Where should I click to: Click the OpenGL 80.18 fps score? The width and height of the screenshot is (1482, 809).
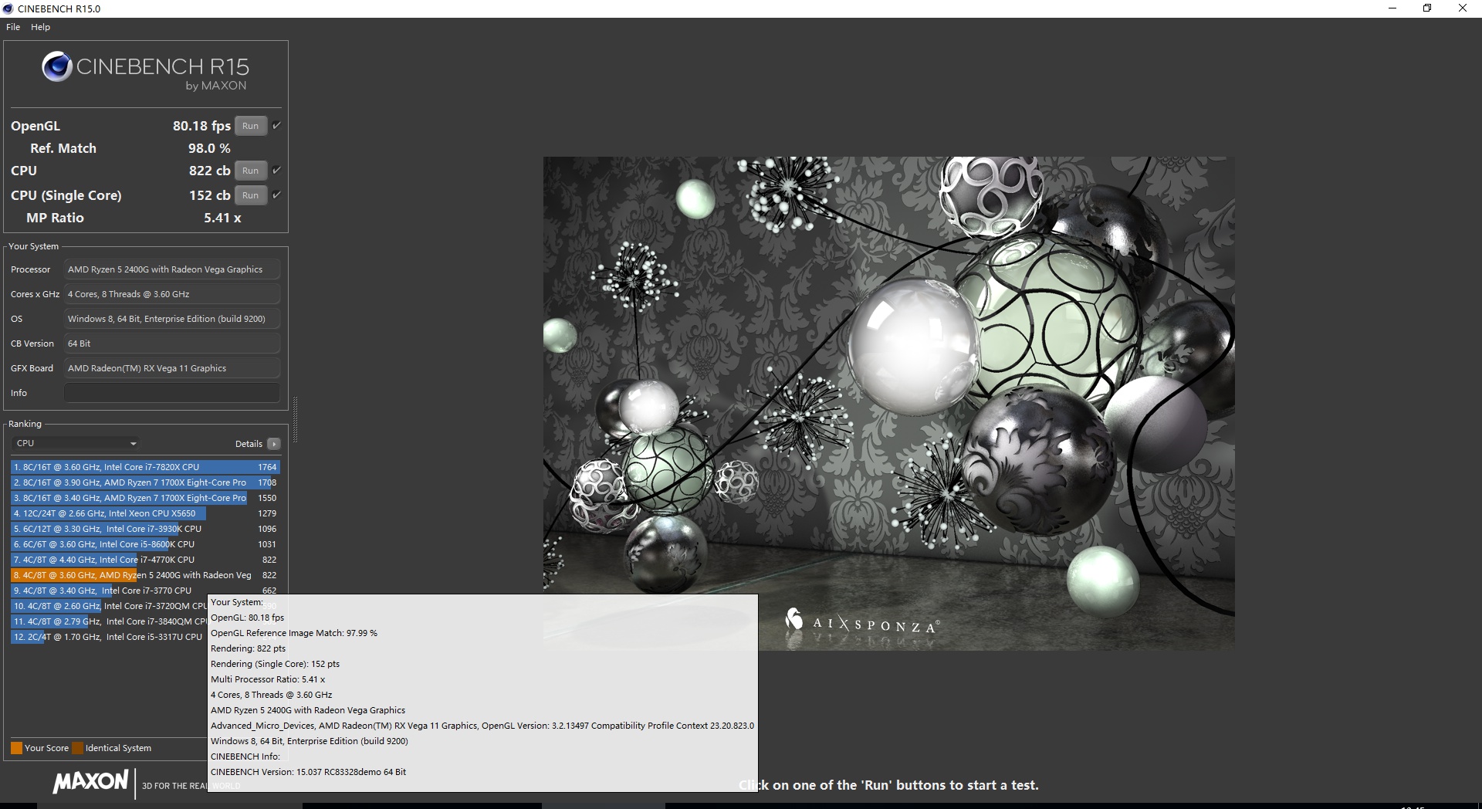pos(201,126)
